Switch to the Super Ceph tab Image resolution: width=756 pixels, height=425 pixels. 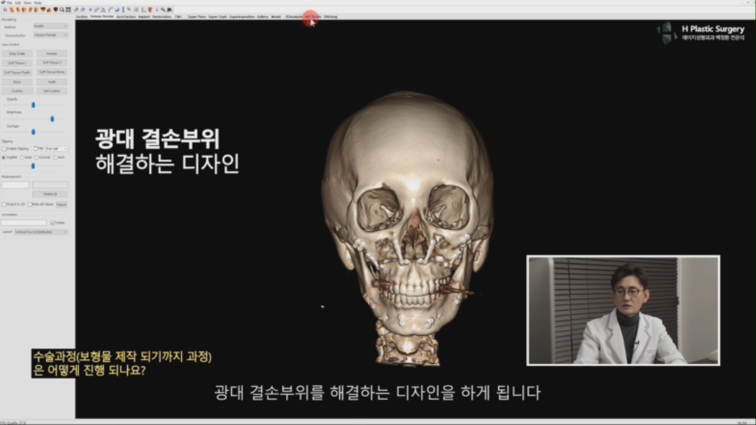[x=218, y=17]
